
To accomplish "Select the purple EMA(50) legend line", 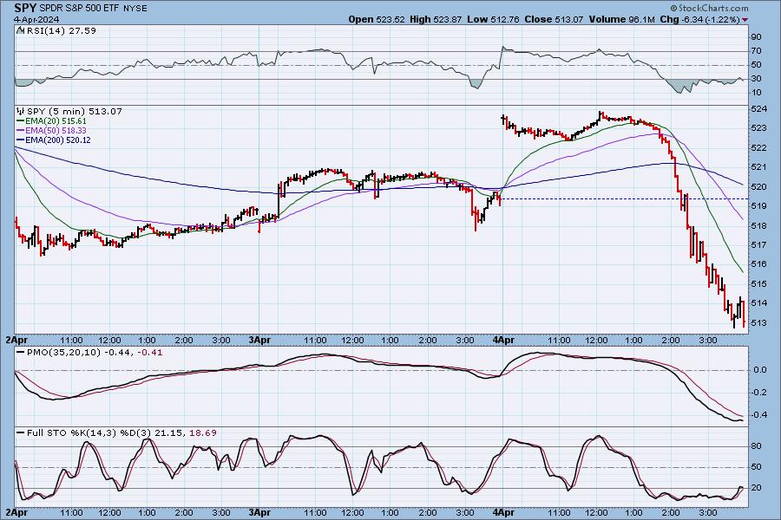I will [x=21, y=130].
